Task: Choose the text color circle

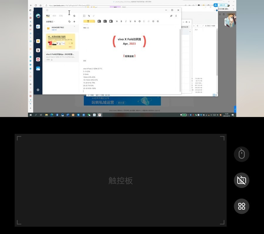Action: click(140, 21)
